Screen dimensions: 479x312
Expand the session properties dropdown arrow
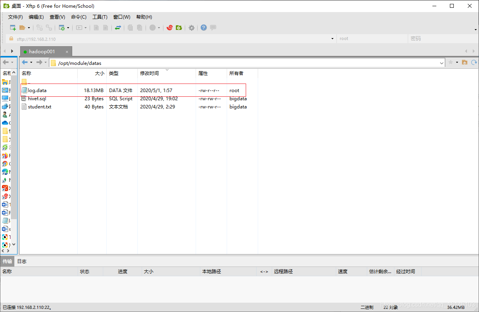pyautogui.click(x=68, y=28)
